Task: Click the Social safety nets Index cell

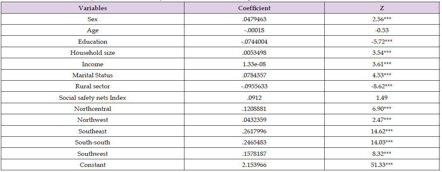Action: point(93,98)
